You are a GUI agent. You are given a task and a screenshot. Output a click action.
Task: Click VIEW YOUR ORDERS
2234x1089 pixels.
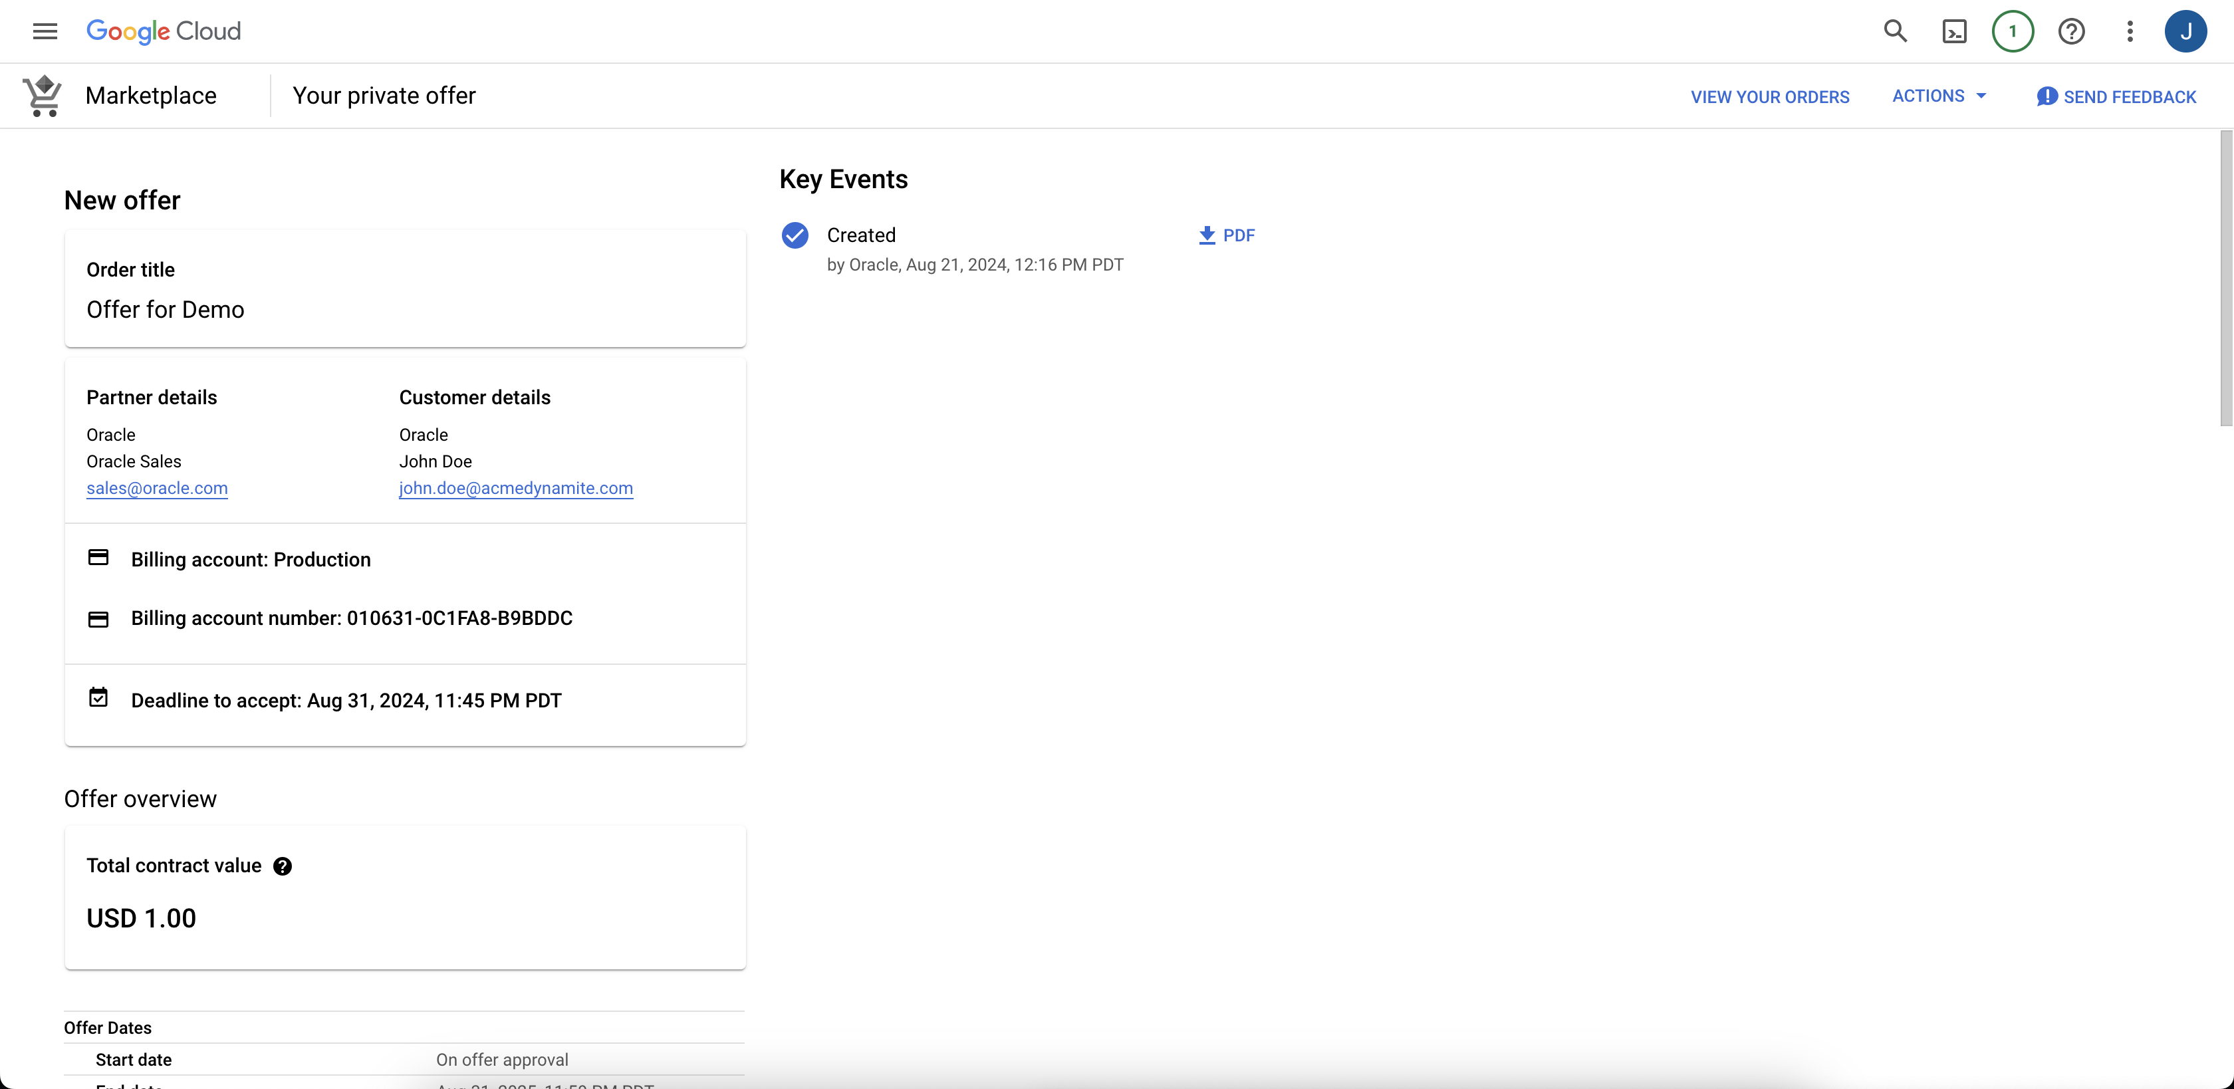[1770, 96]
